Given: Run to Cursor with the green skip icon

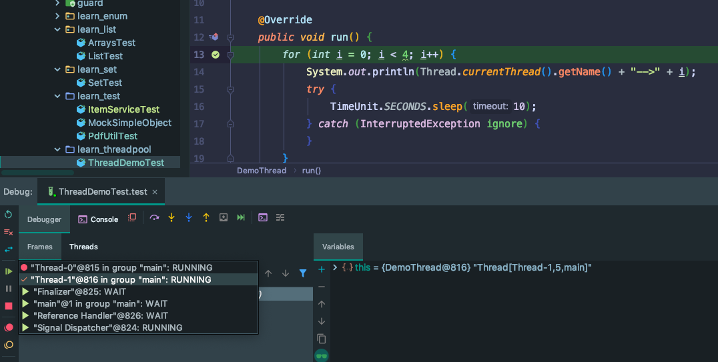Looking at the screenshot, I should click(241, 217).
